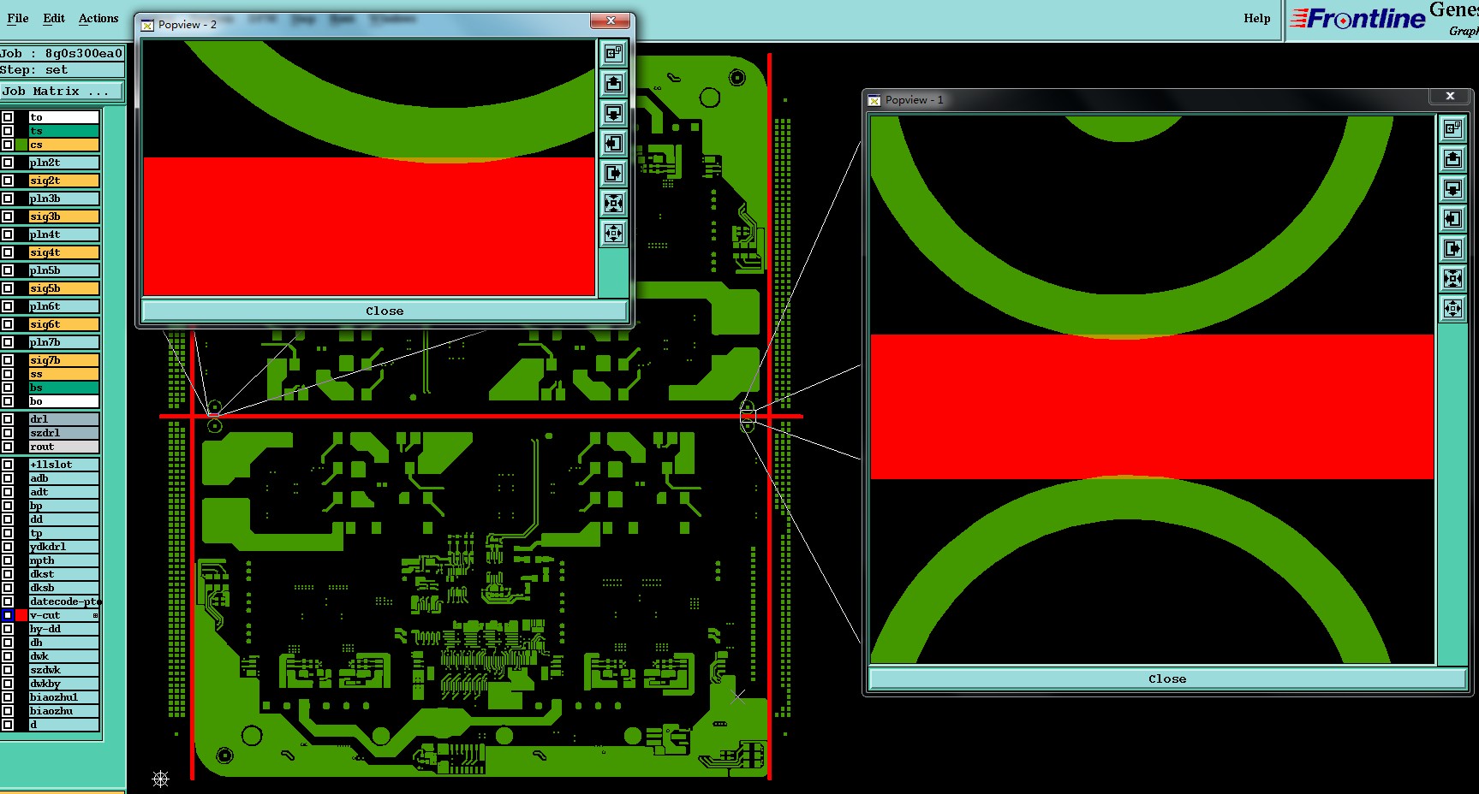
Task: Pan down in Popview 2 toolbar
Action: pos(613,113)
